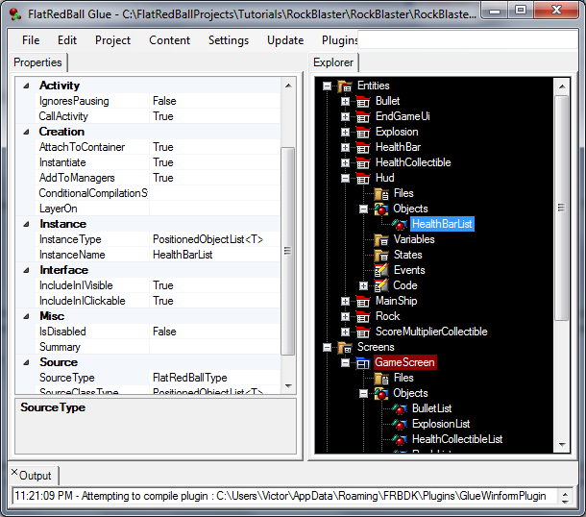The width and height of the screenshot is (586, 517).
Task: Click the HealthCollectible entity icon
Action: (363, 162)
